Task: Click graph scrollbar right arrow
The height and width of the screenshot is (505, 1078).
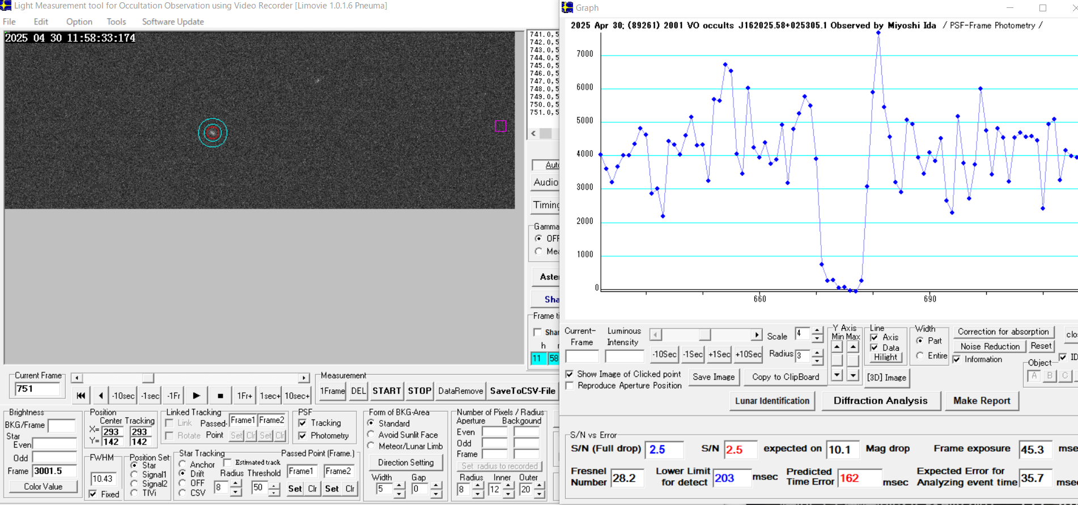Action: [756, 335]
